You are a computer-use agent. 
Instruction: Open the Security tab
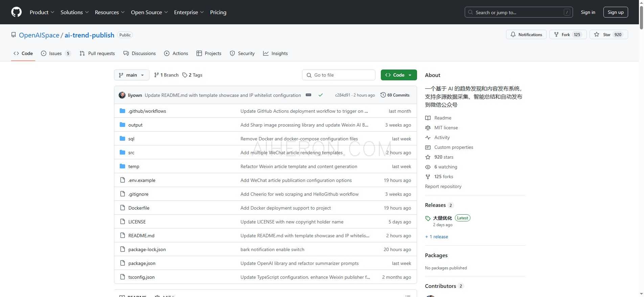(x=242, y=53)
